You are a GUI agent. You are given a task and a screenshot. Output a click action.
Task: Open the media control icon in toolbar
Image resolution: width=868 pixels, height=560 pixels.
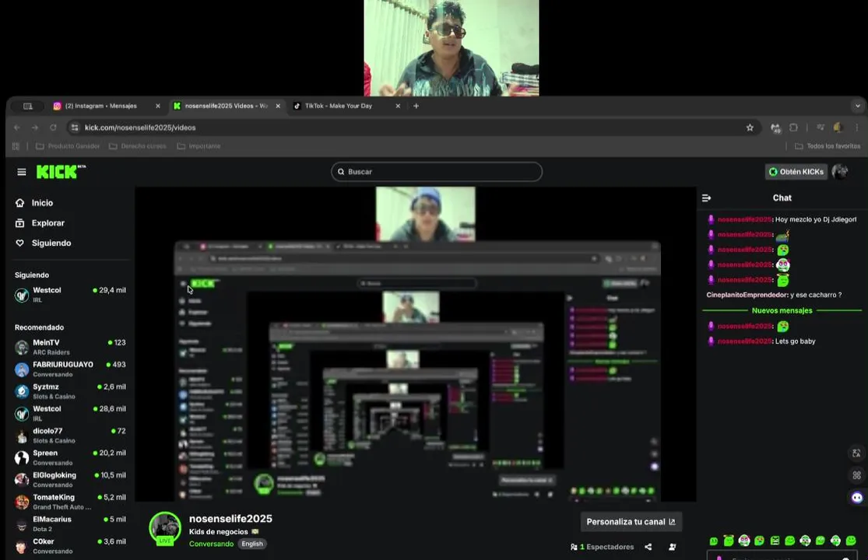(x=821, y=127)
